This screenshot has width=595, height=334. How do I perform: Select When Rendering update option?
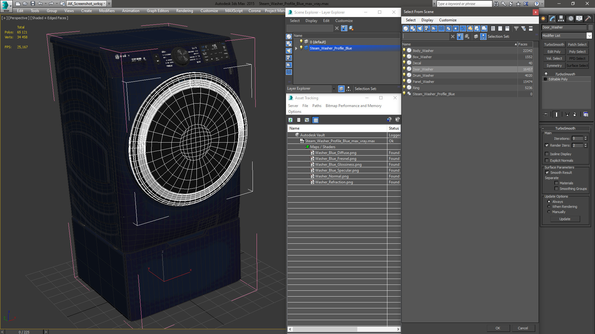pyautogui.click(x=549, y=207)
